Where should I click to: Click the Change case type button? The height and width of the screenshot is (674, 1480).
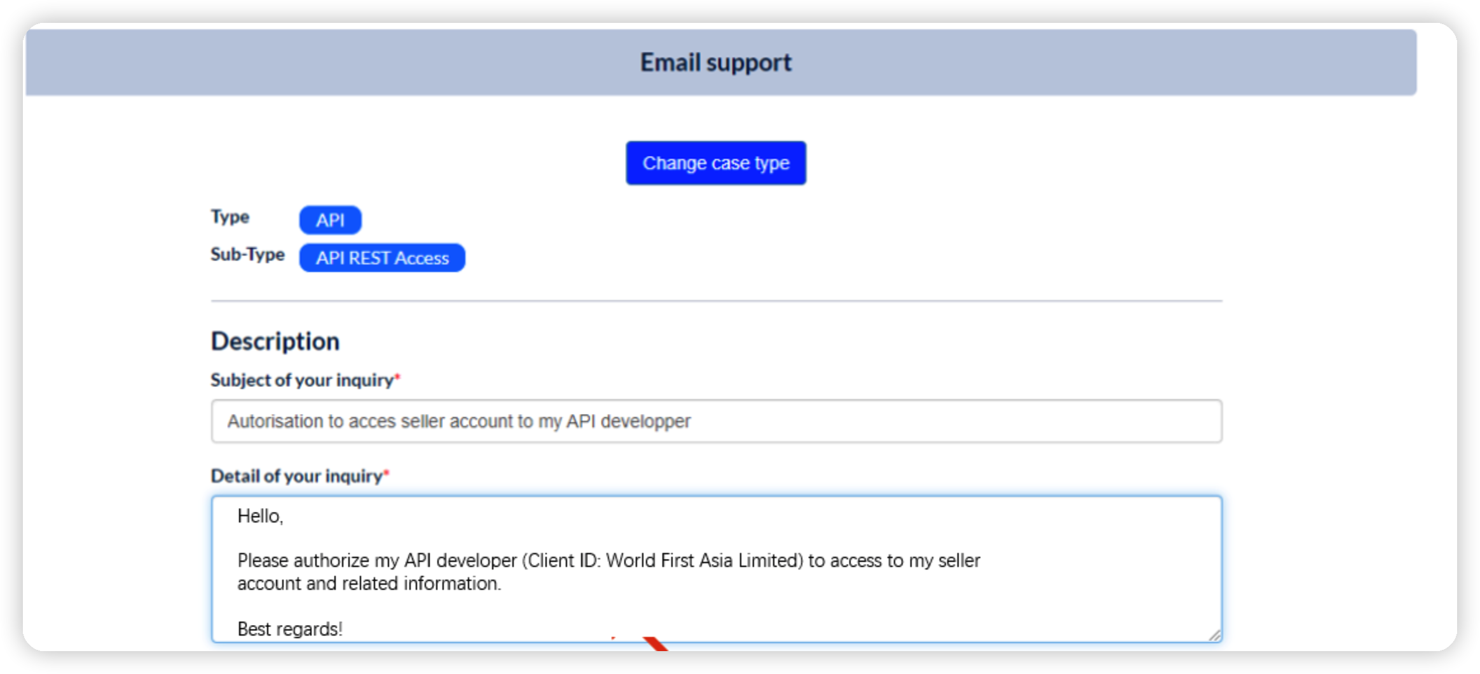click(716, 163)
